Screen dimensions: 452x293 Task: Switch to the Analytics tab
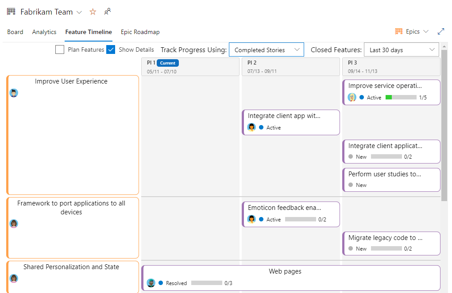44,32
